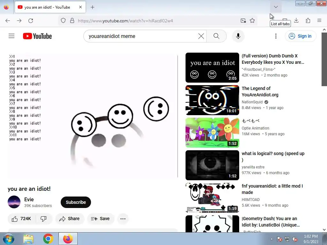The width and height of the screenshot is (327, 245).
Task: Open the Windows Start menu
Action: (8, 239)
